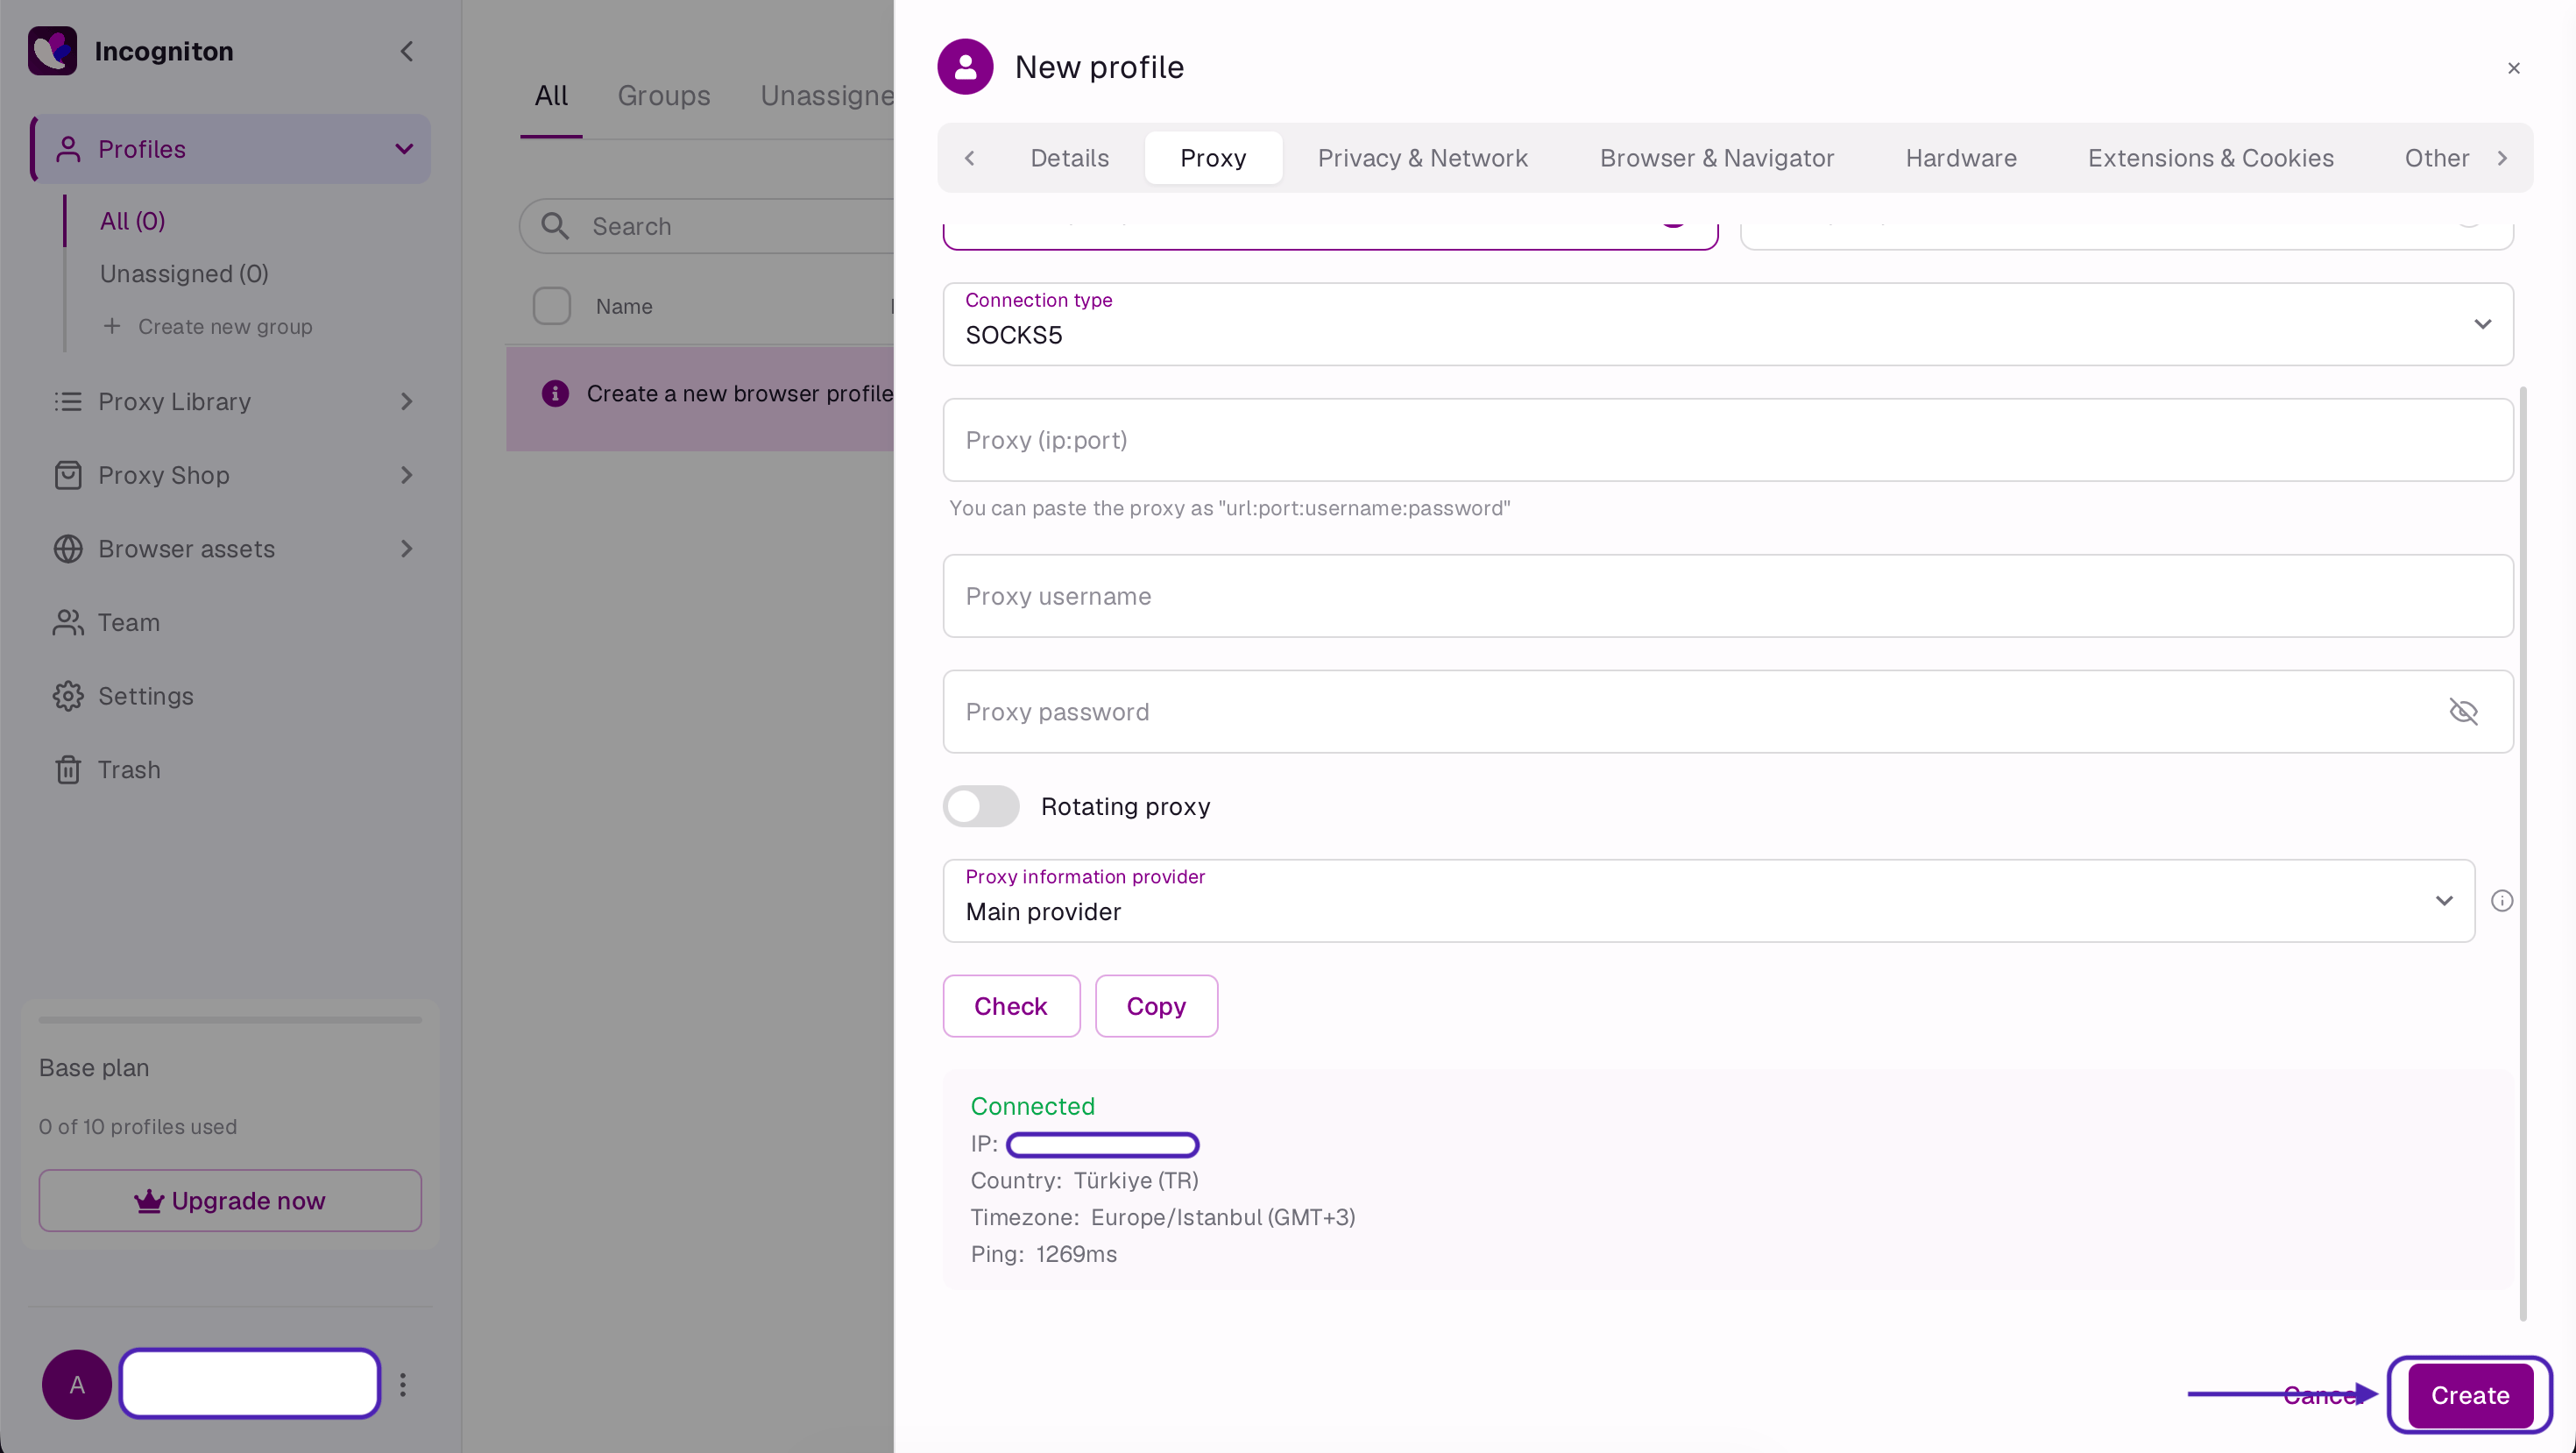Switch to the Groups tab
Image resolution: width=2576 pixels, height=1453 pixels.
point(664,96)
